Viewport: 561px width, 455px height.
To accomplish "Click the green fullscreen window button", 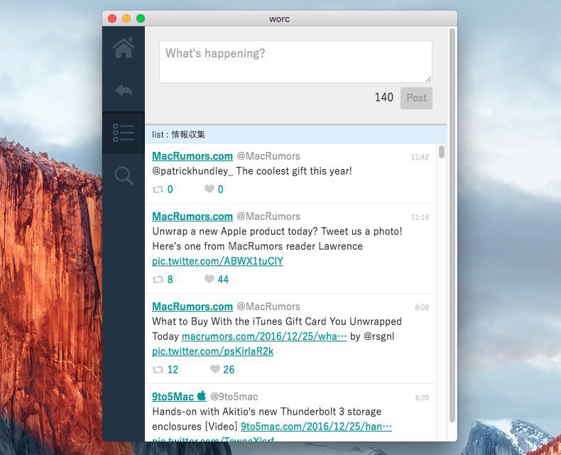I will tap(141, 18).
